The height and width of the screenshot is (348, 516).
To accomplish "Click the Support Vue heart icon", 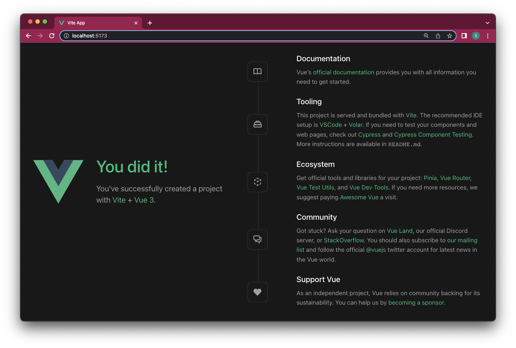I will pyautogui.click(x=257, y=292).
